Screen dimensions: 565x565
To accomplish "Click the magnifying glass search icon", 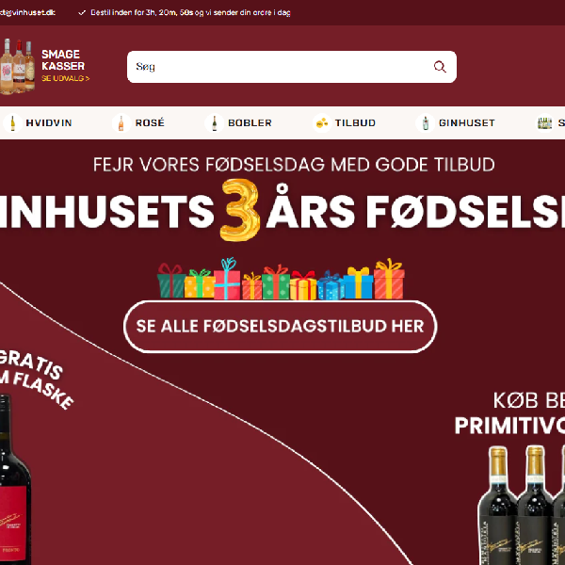I will (x=440, y=67).
